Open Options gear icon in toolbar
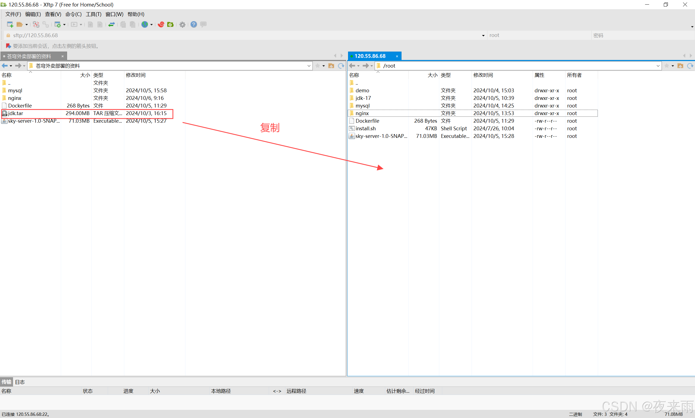The height and width of the screenshot is (418, 695). point(182,24)
